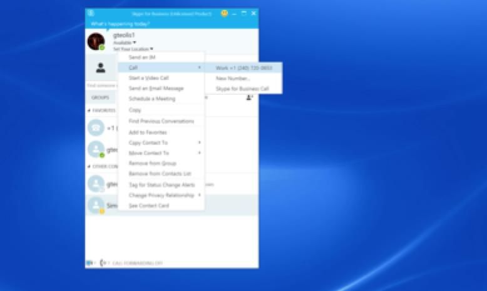Viewport: 487px width, 291px height.
Task: Click the gteolis1 display name
Action: pos(124,36)
